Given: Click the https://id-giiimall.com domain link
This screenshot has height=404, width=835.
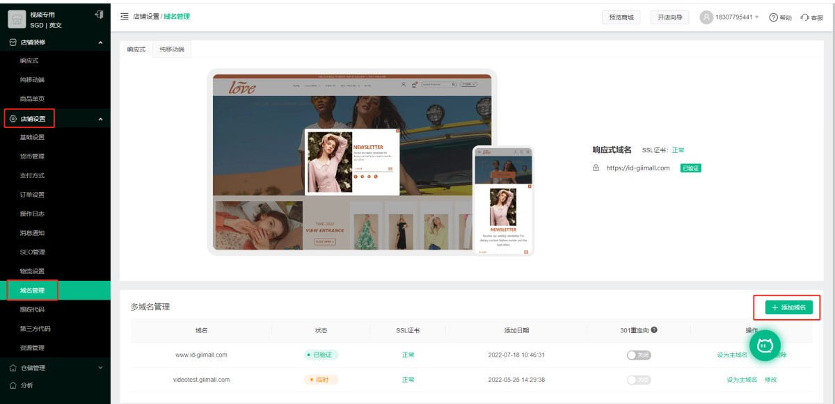Looking at the screenshot, I should click(x=638, y=168).
